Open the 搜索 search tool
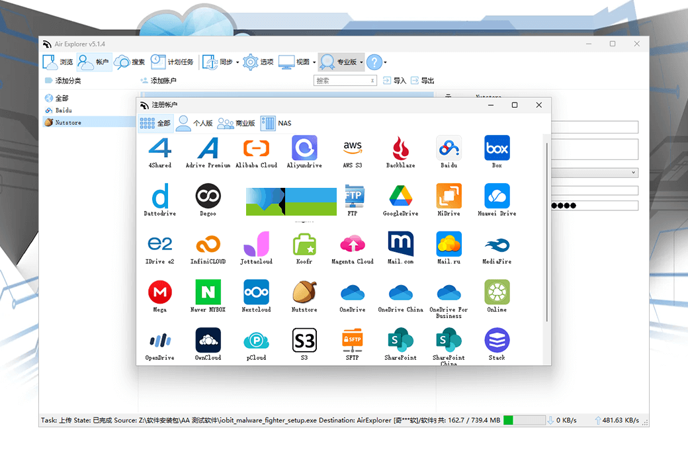 (130, 62)
